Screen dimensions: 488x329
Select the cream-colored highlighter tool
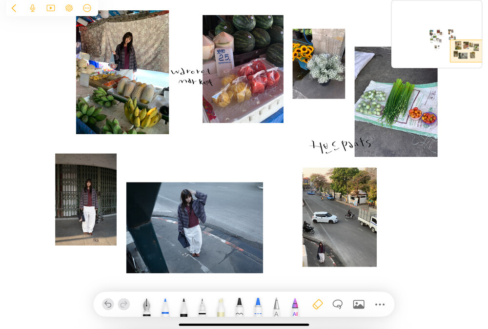[x=221, y=306]
